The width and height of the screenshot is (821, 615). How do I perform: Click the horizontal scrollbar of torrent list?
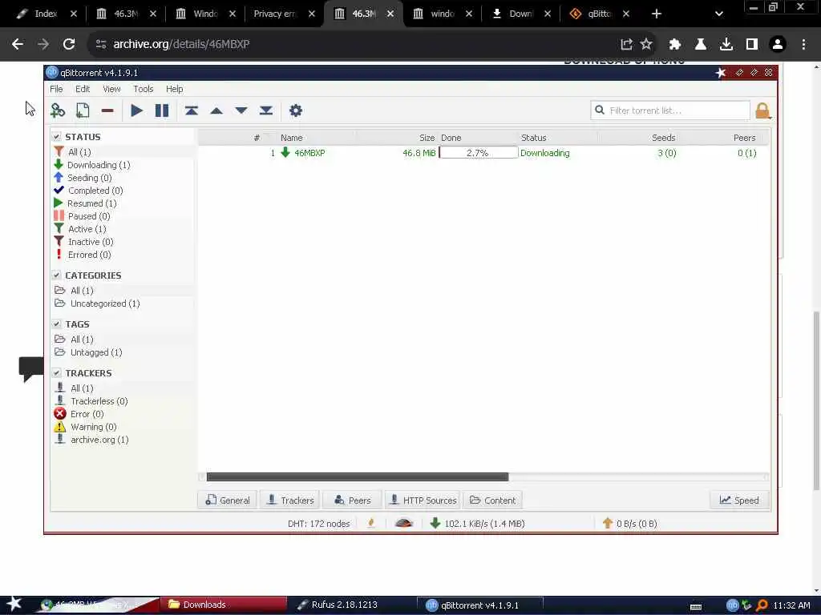point(357,477)
